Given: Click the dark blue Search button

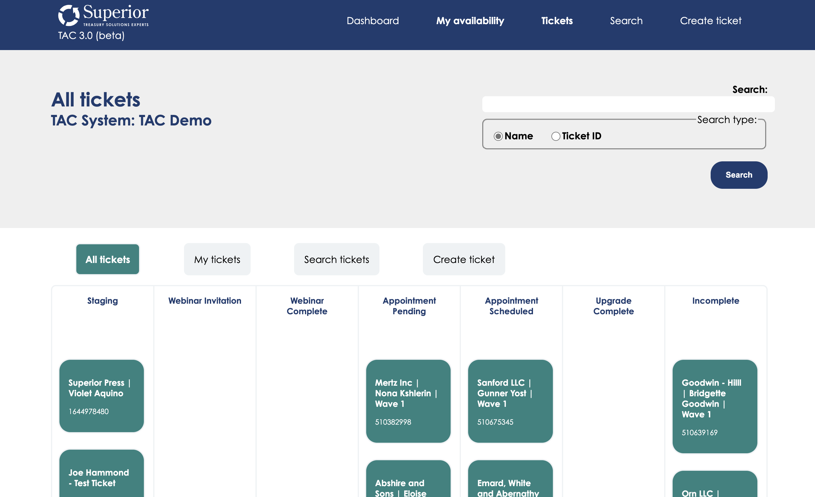Looking at the screenshot, I should point(739,175).
